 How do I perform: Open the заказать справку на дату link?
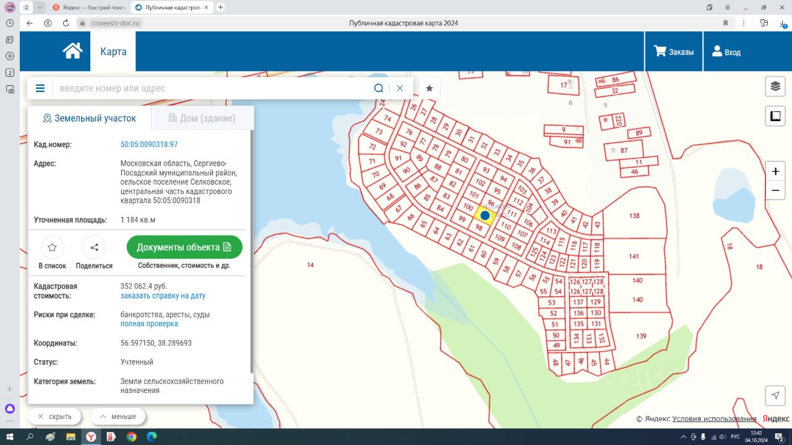163,296
